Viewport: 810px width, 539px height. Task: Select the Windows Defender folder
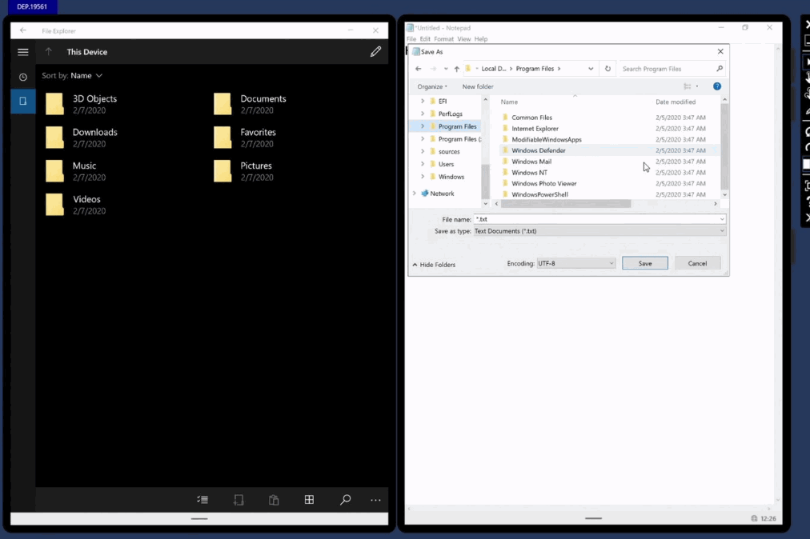pyautogui.click(x=610, y=151)
